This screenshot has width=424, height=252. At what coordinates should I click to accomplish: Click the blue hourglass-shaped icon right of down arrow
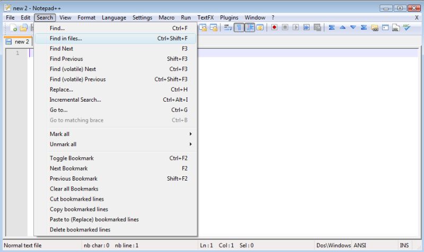(364, 28)
